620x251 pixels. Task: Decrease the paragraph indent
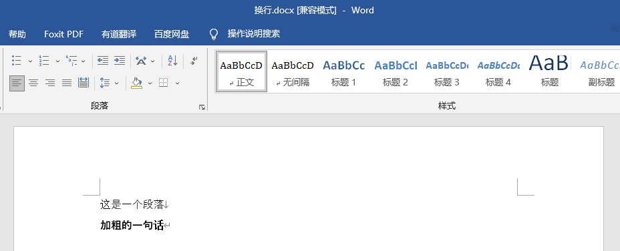[103, 61]
